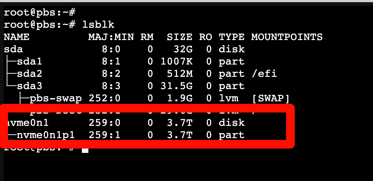Click the 1007K size value
This screenshot has height=181, width=373.
pyautogui.click(x=176, y=61)
